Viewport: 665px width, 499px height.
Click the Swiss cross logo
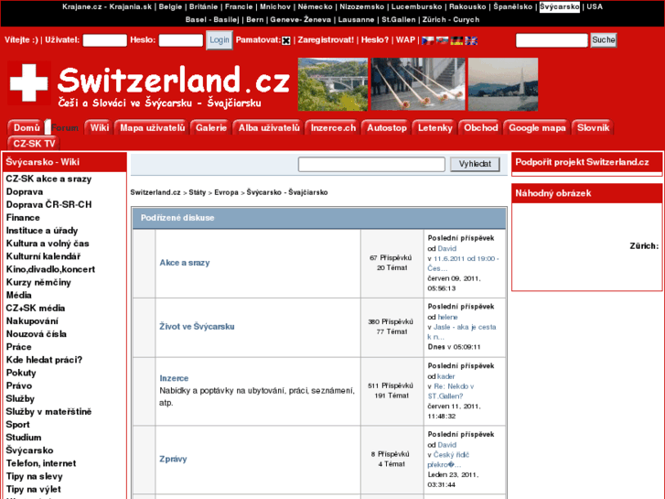tap(29, 82)
